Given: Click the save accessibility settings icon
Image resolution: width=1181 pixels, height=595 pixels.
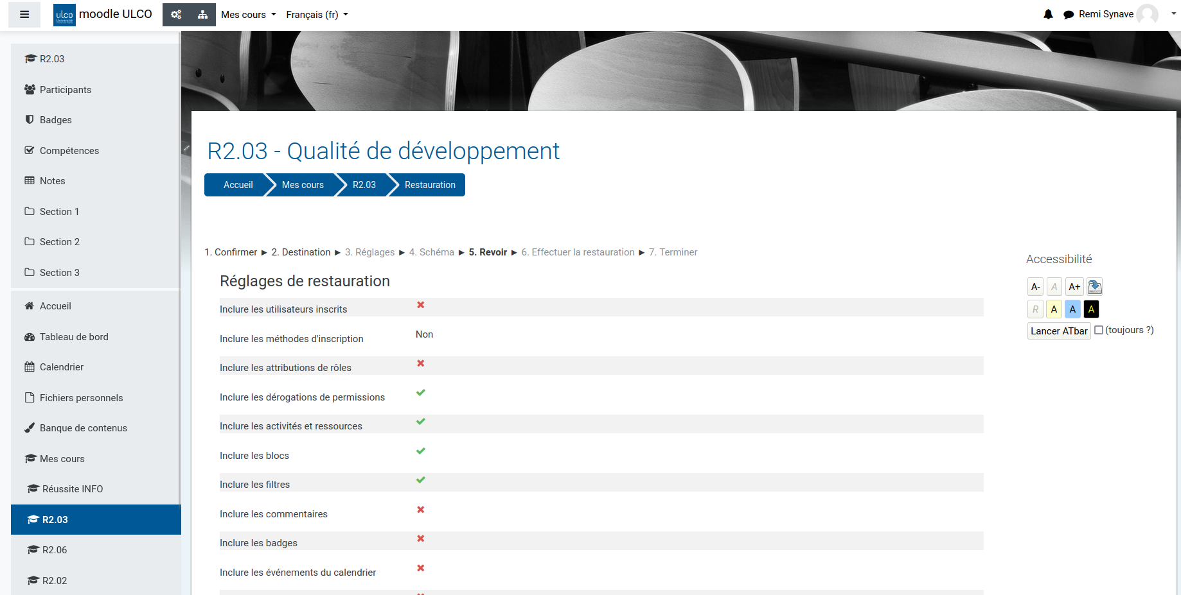Looking at the screenshot, I should 1094,287.
